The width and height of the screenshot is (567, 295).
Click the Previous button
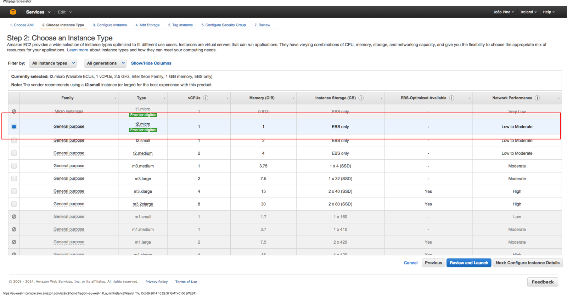tap(433, 263)
